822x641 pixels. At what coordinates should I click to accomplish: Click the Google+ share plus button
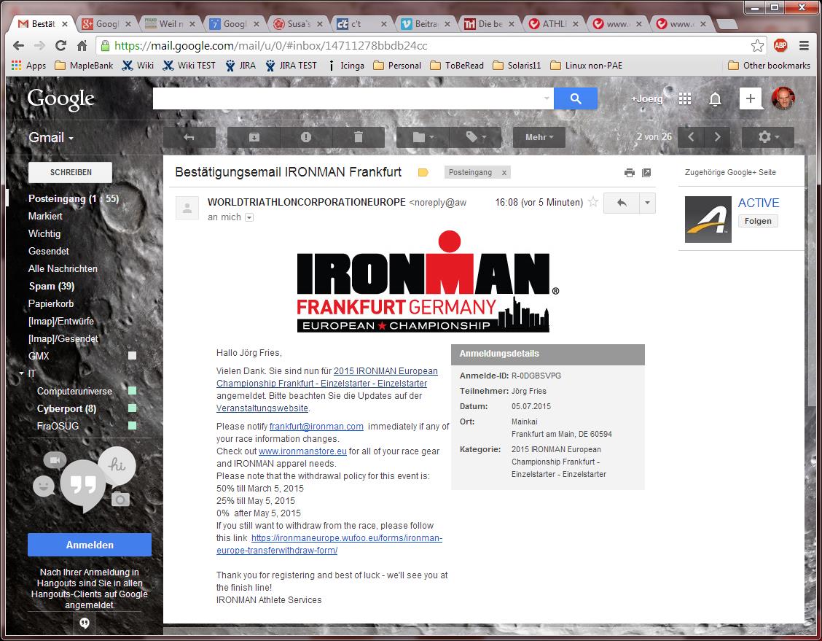click(750, 98)
